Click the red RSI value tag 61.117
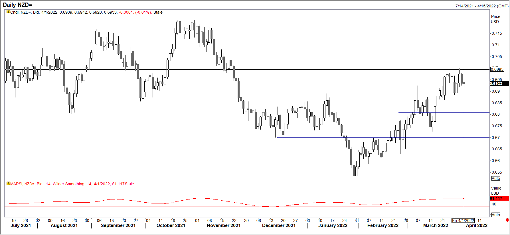The height and width of the screenshot is (235, 510). point(499,198)
